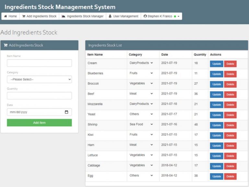This screenshot has height=187, width=249.
Task: Change the category dropdown for Shrimp
Action: [141, 124]
